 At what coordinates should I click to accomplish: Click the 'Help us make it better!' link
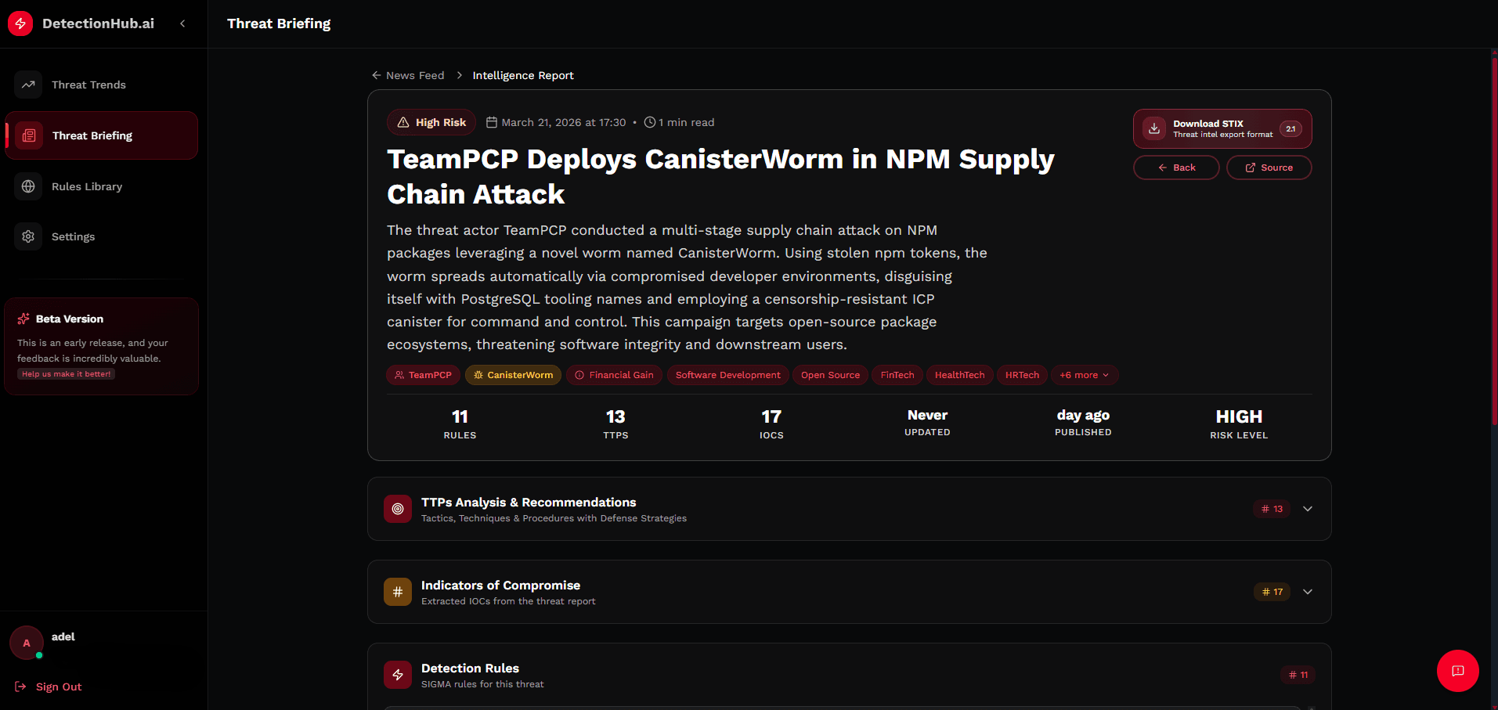tap(67, 374)
